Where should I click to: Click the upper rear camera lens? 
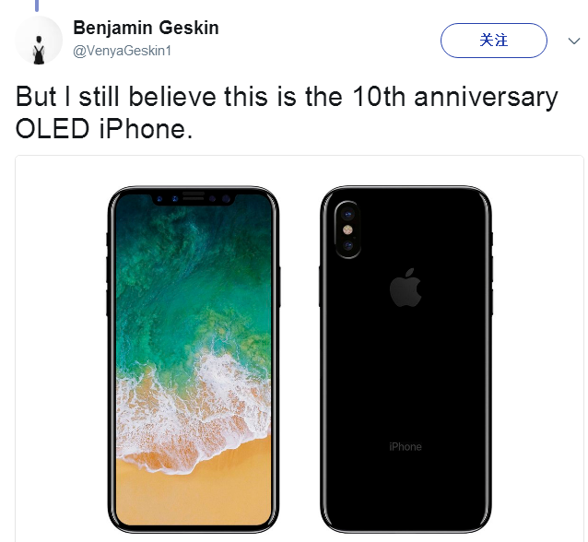(348, 215)
